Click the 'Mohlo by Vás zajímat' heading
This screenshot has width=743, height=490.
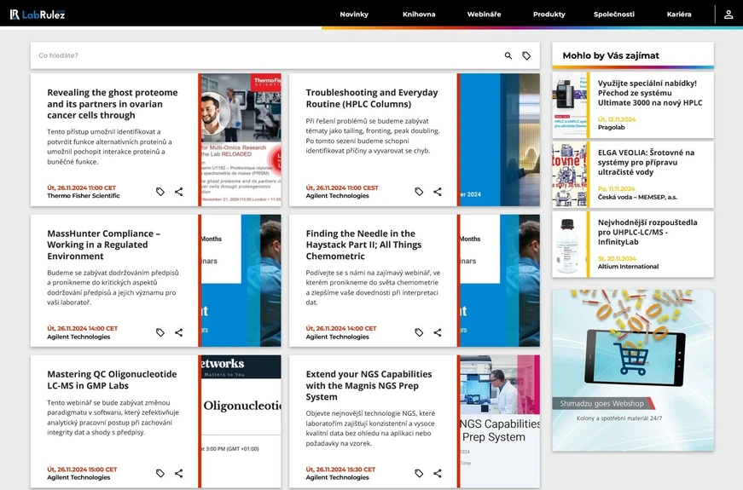coord(611,55)
